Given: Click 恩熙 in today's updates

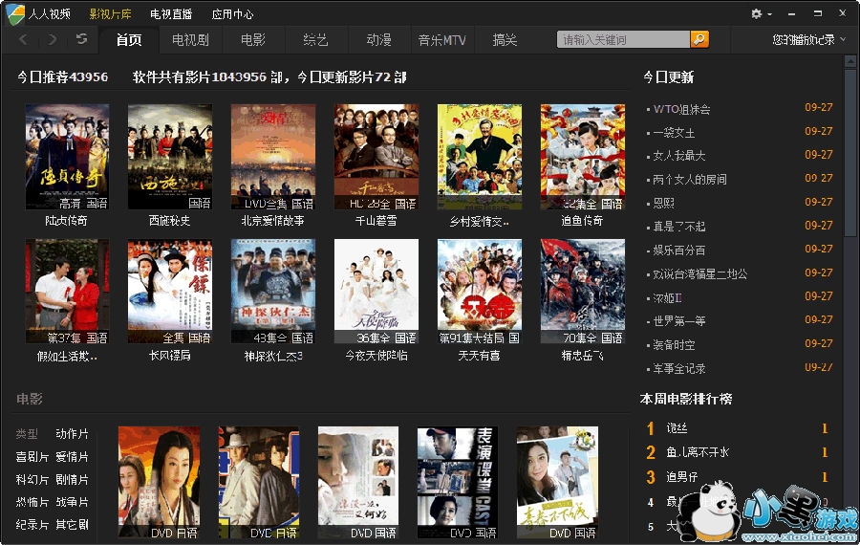Looking at the screenshot, I should tap(664, 203).
